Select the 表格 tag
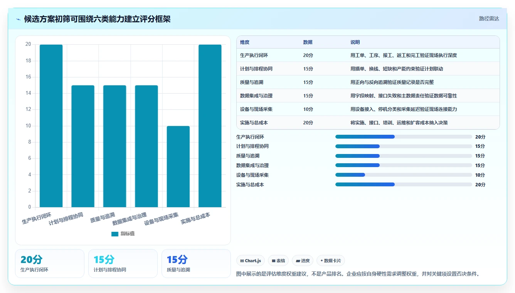The image size is (515, 293). point(278,261)
